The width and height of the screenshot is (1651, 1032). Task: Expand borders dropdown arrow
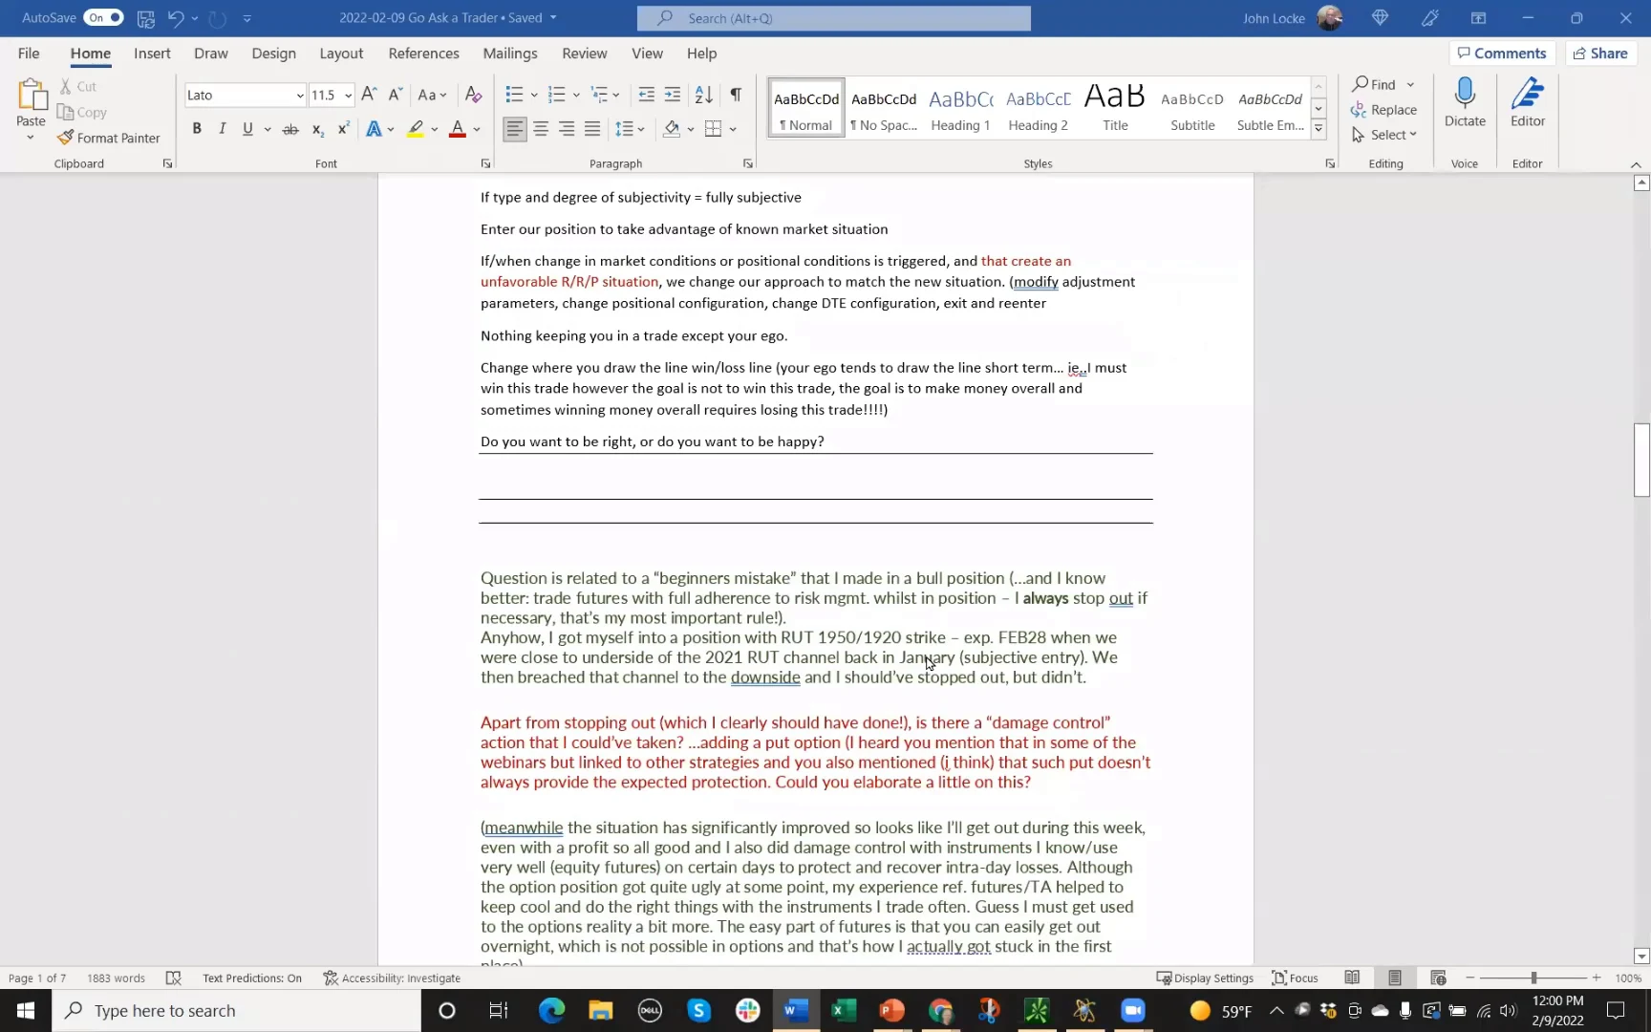[733, 129]
